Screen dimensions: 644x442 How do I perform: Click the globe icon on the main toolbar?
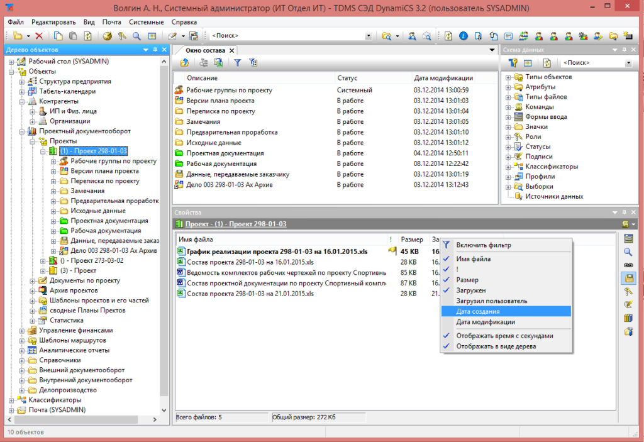107,36
